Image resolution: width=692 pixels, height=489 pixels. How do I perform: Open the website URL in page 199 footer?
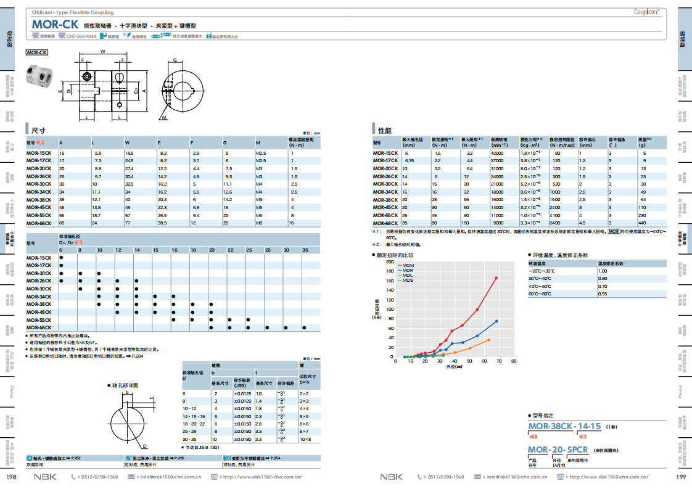click(x=609, y=477)
